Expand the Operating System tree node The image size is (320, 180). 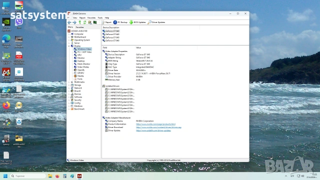69,40
